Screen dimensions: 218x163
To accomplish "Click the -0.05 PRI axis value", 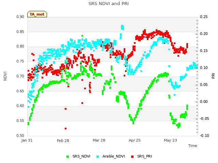I will click(204, 119).
